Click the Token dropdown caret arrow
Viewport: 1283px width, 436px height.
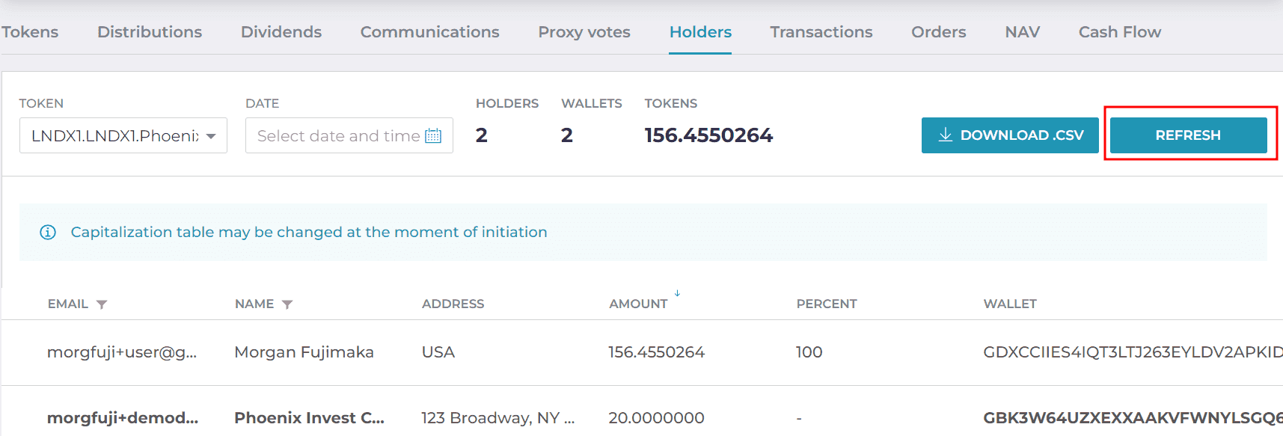tap(211, 136)
